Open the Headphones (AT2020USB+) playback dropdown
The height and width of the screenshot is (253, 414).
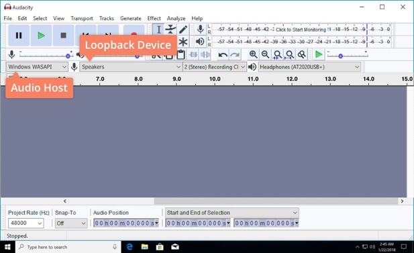(309, 67)
